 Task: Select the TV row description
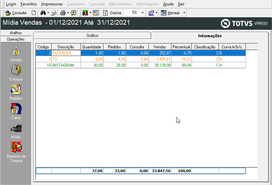click(x=66, y=59)
